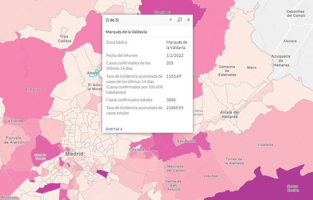Image resolution: width=313 pixels, height=200 pixels.
Task: Click the total incidence value 21869,55
Action: click(x=175, y=108)
